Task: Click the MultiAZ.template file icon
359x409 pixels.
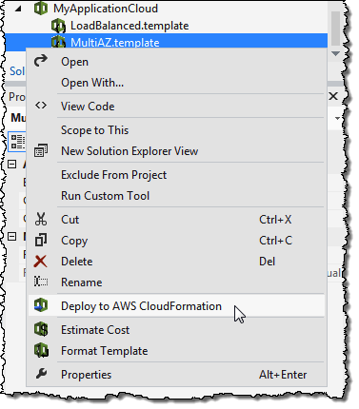Action: tap(58, 41)
